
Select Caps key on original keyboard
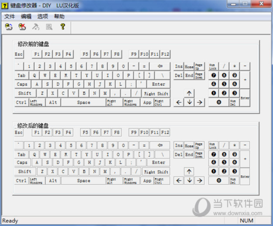23,84
